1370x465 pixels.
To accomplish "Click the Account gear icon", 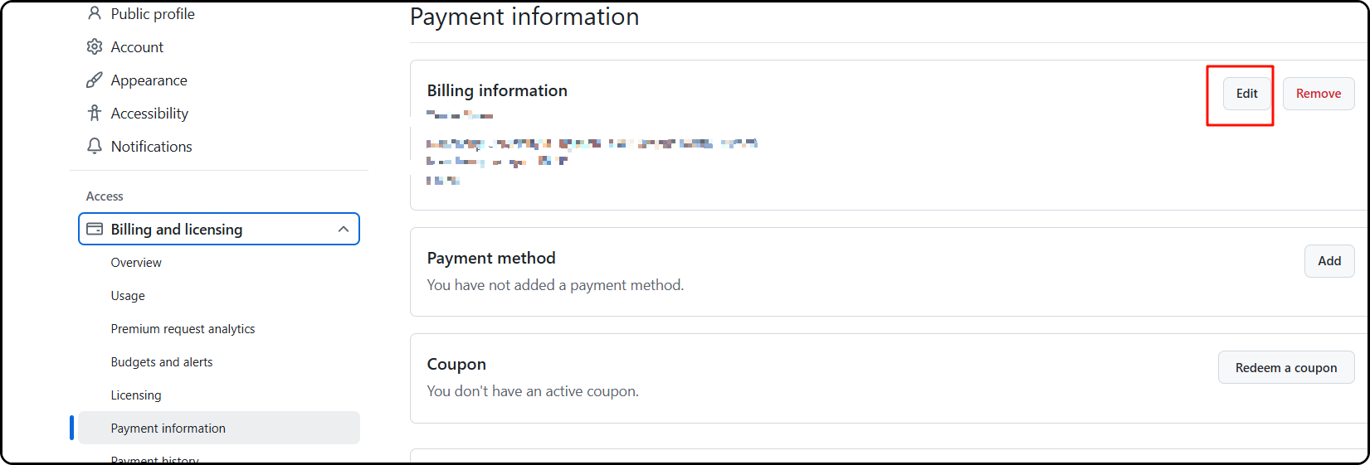I will 95,46.
